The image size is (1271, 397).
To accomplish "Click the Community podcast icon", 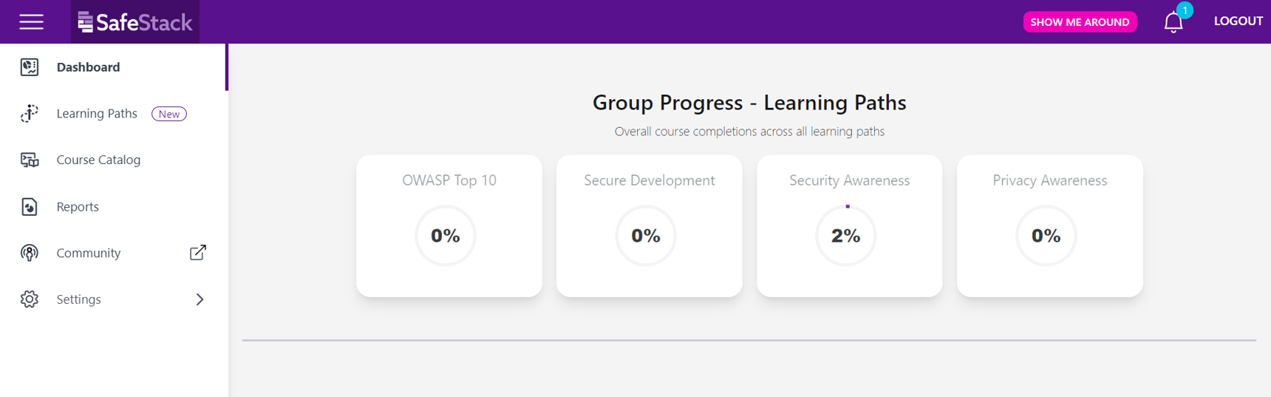I will pos(30,253).
